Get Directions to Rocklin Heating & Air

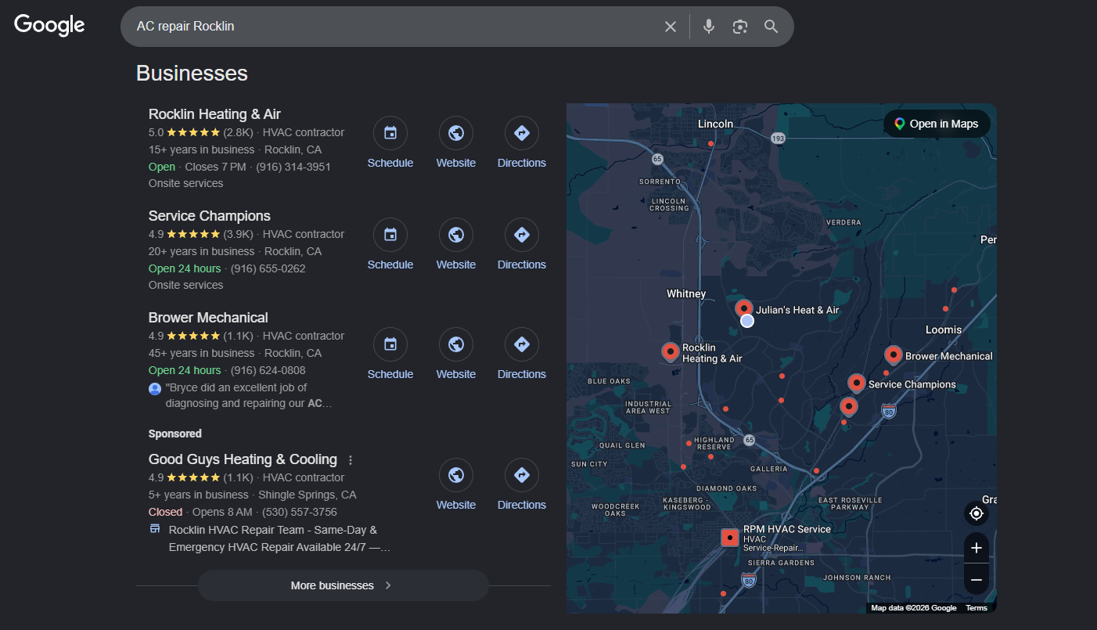[522, 133]
